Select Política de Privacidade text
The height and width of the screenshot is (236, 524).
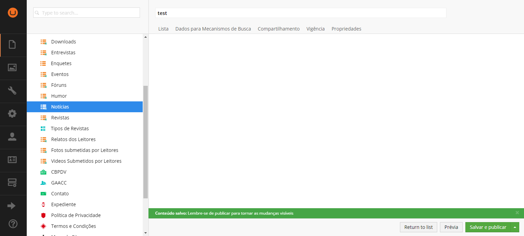76,215
